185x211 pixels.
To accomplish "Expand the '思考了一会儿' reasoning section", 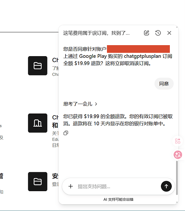I will pos(80,104).
